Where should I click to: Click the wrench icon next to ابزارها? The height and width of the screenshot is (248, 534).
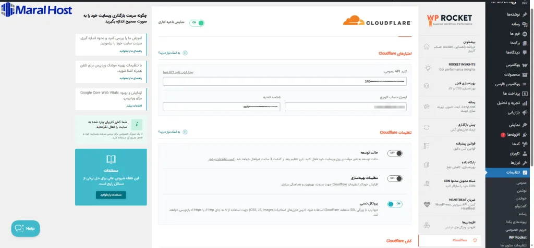(525, 163)
